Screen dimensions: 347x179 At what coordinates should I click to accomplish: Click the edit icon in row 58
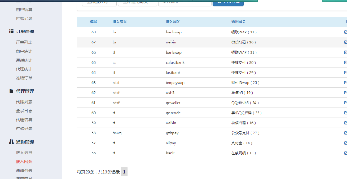point(345,133)
